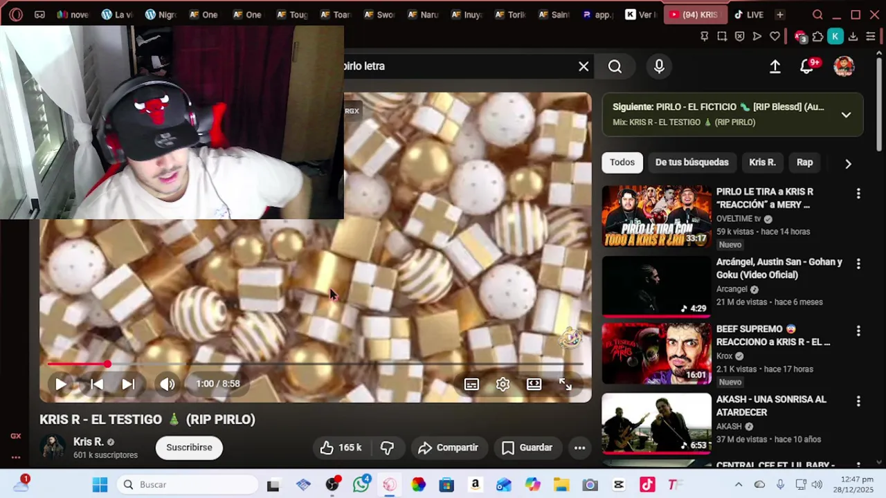Switch to the app.g browser tab

[x=598, y=15]
